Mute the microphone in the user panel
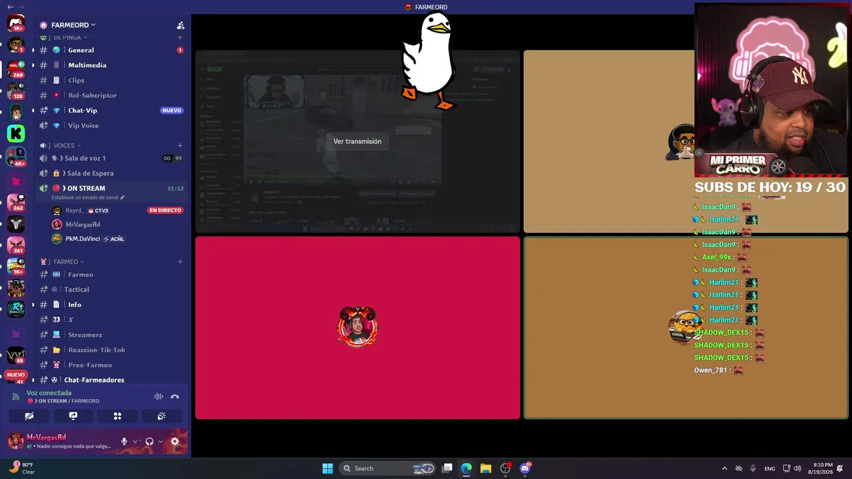852x479 pixels. click(x=124, y=441)
